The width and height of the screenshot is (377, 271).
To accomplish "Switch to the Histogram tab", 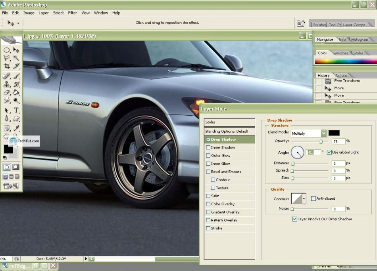I will [359, 39].
